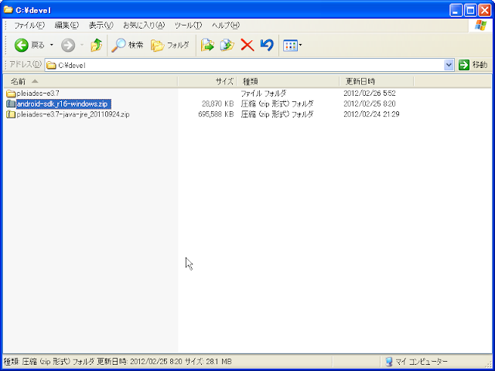Go back with the 戻る button

pos(29,46)
